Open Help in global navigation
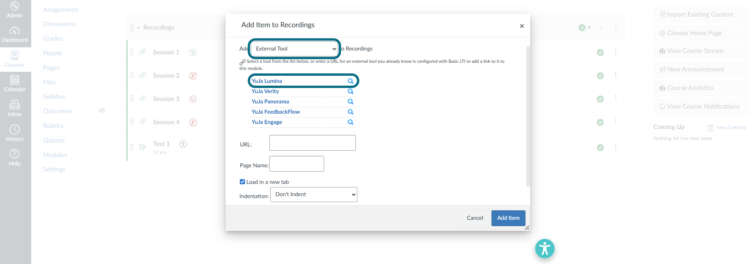The width and height of the screenshot is (755, 264). pyautogui.click(x=15, y=158)
